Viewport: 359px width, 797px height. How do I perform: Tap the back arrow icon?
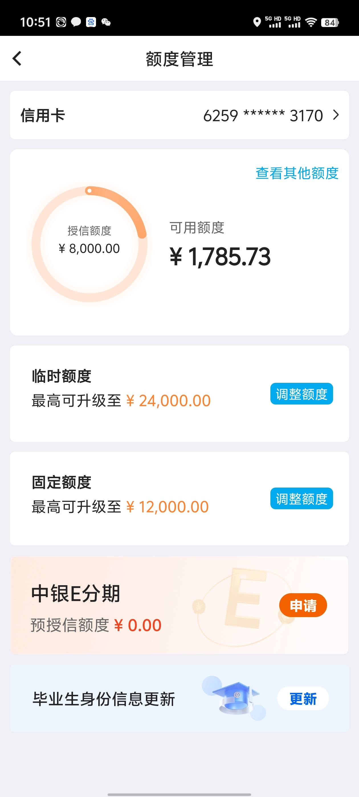(17, 58)
